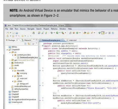Expand the Android 1.5 library node
This screenshot has width=118, height=109.
[10, 63]
